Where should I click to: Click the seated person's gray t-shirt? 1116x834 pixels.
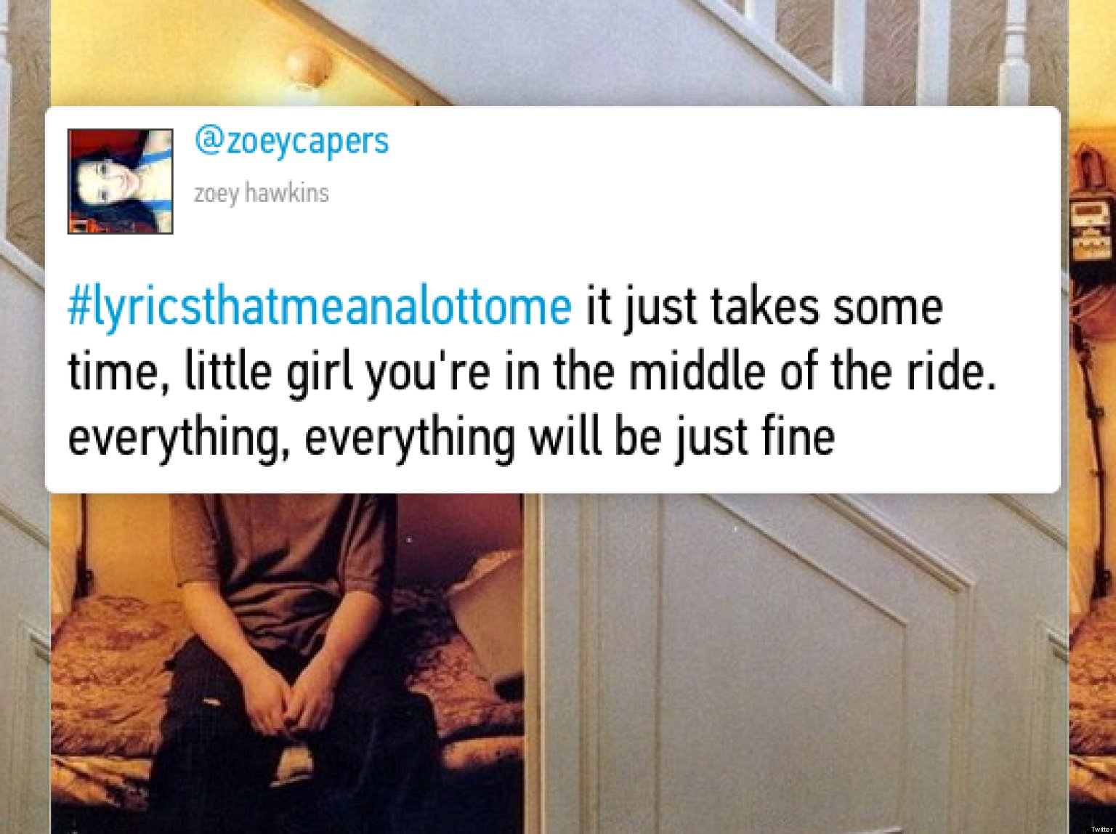point(283,559)
